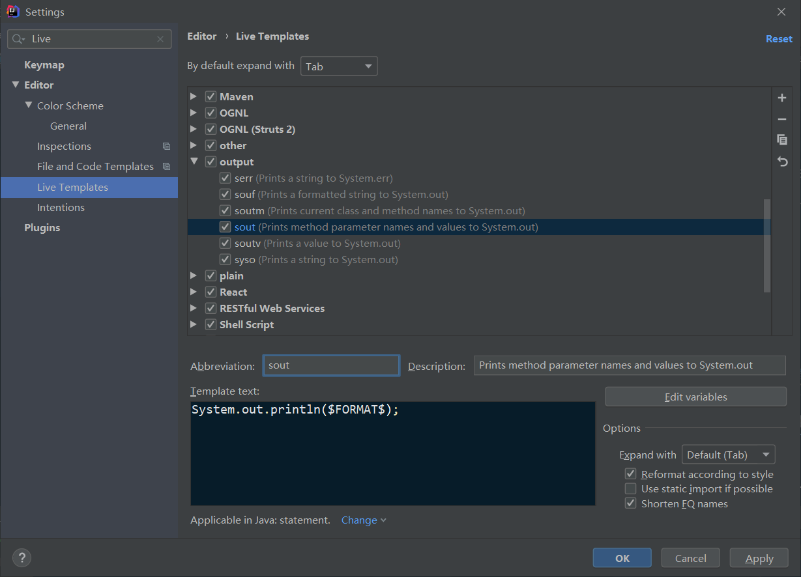
Task: Click the Apply button
Action: (x=759, y=558)
